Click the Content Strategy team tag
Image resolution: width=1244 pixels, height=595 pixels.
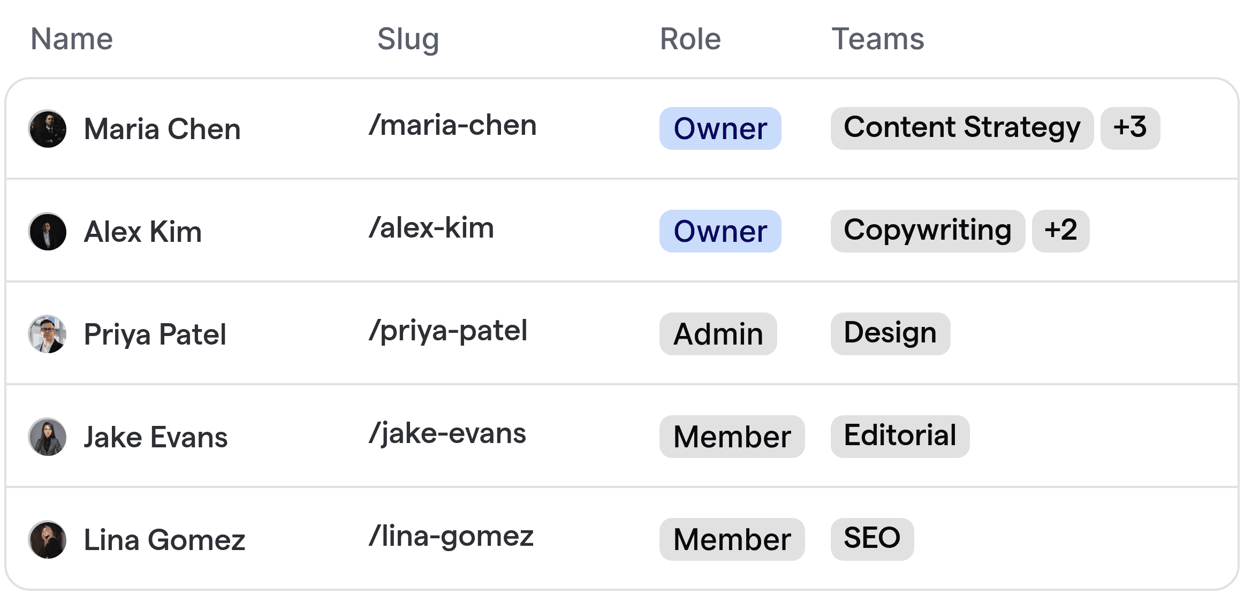pos(962,128)
